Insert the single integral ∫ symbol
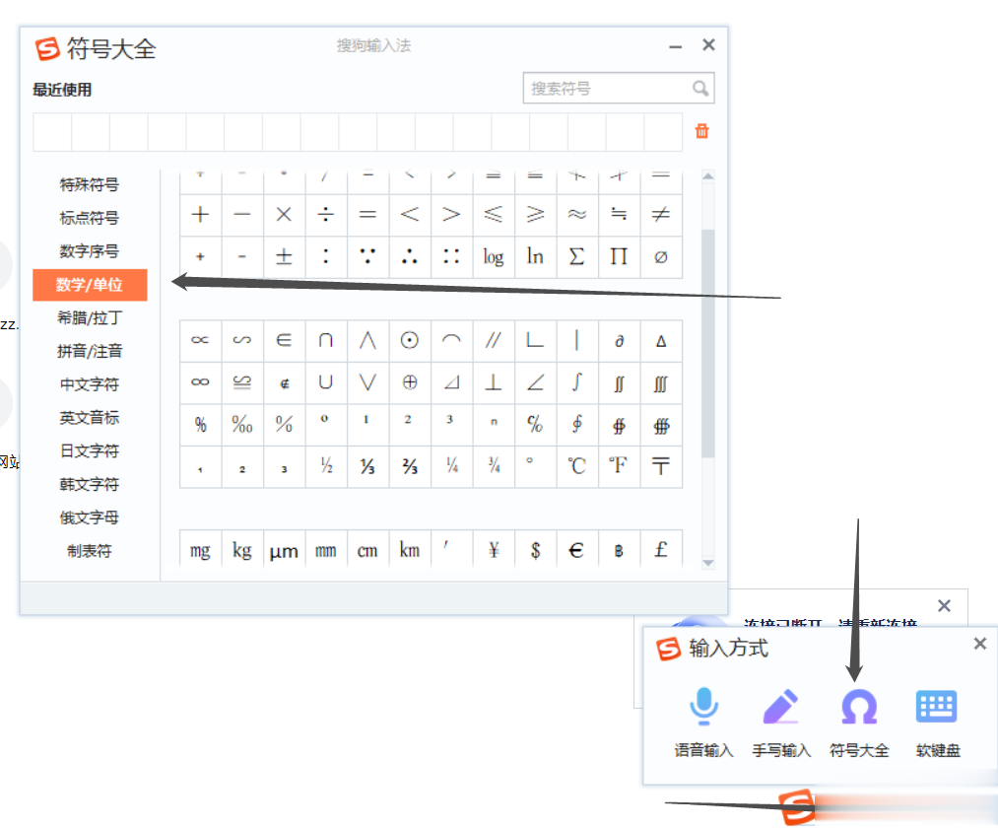 [x=576, y=382]
